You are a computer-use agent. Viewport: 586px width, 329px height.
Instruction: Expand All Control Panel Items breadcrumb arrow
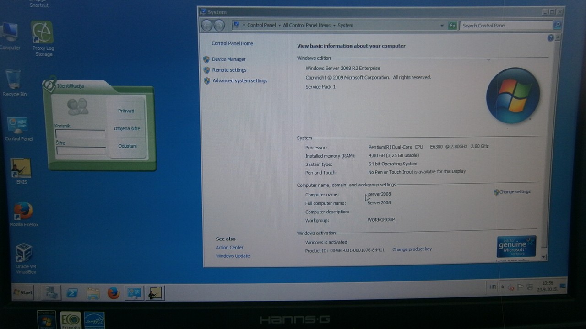tap(334, 26)
